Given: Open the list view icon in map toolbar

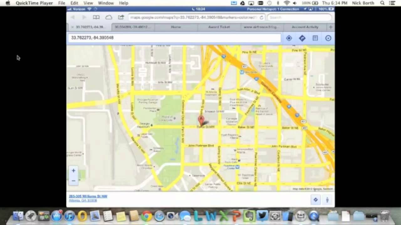Looking at the screenshot, I should click(315, 38).
